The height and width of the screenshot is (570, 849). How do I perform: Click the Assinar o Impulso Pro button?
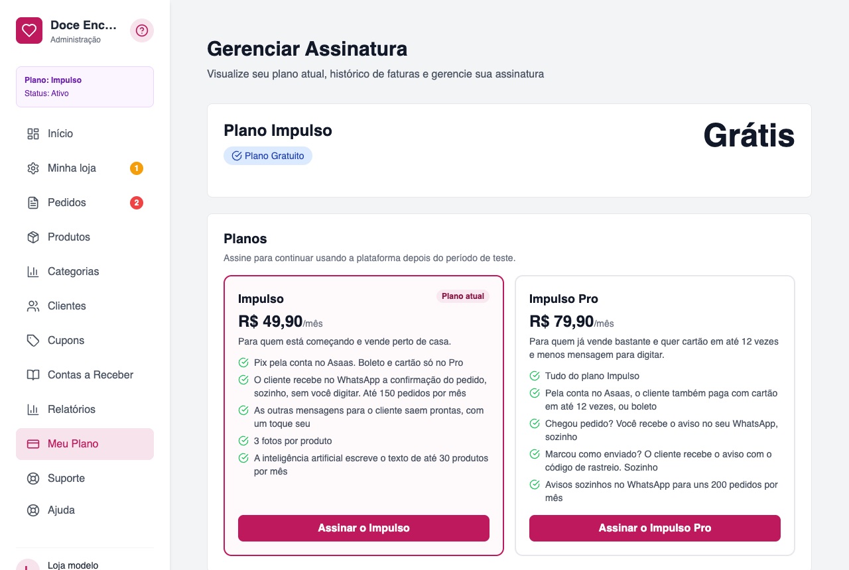click(655, 528)
